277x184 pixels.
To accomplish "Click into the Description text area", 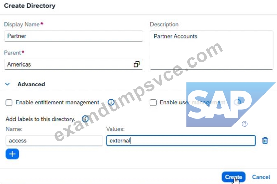I will tap(212, 50).
